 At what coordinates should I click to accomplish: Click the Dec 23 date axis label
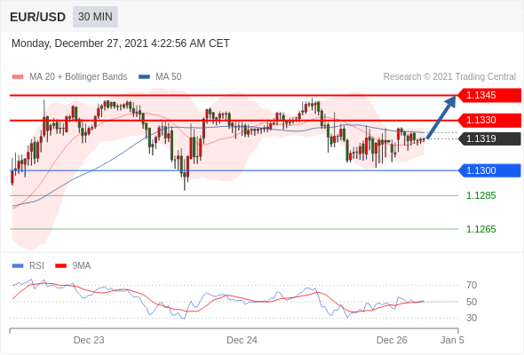tap(89, 340)
